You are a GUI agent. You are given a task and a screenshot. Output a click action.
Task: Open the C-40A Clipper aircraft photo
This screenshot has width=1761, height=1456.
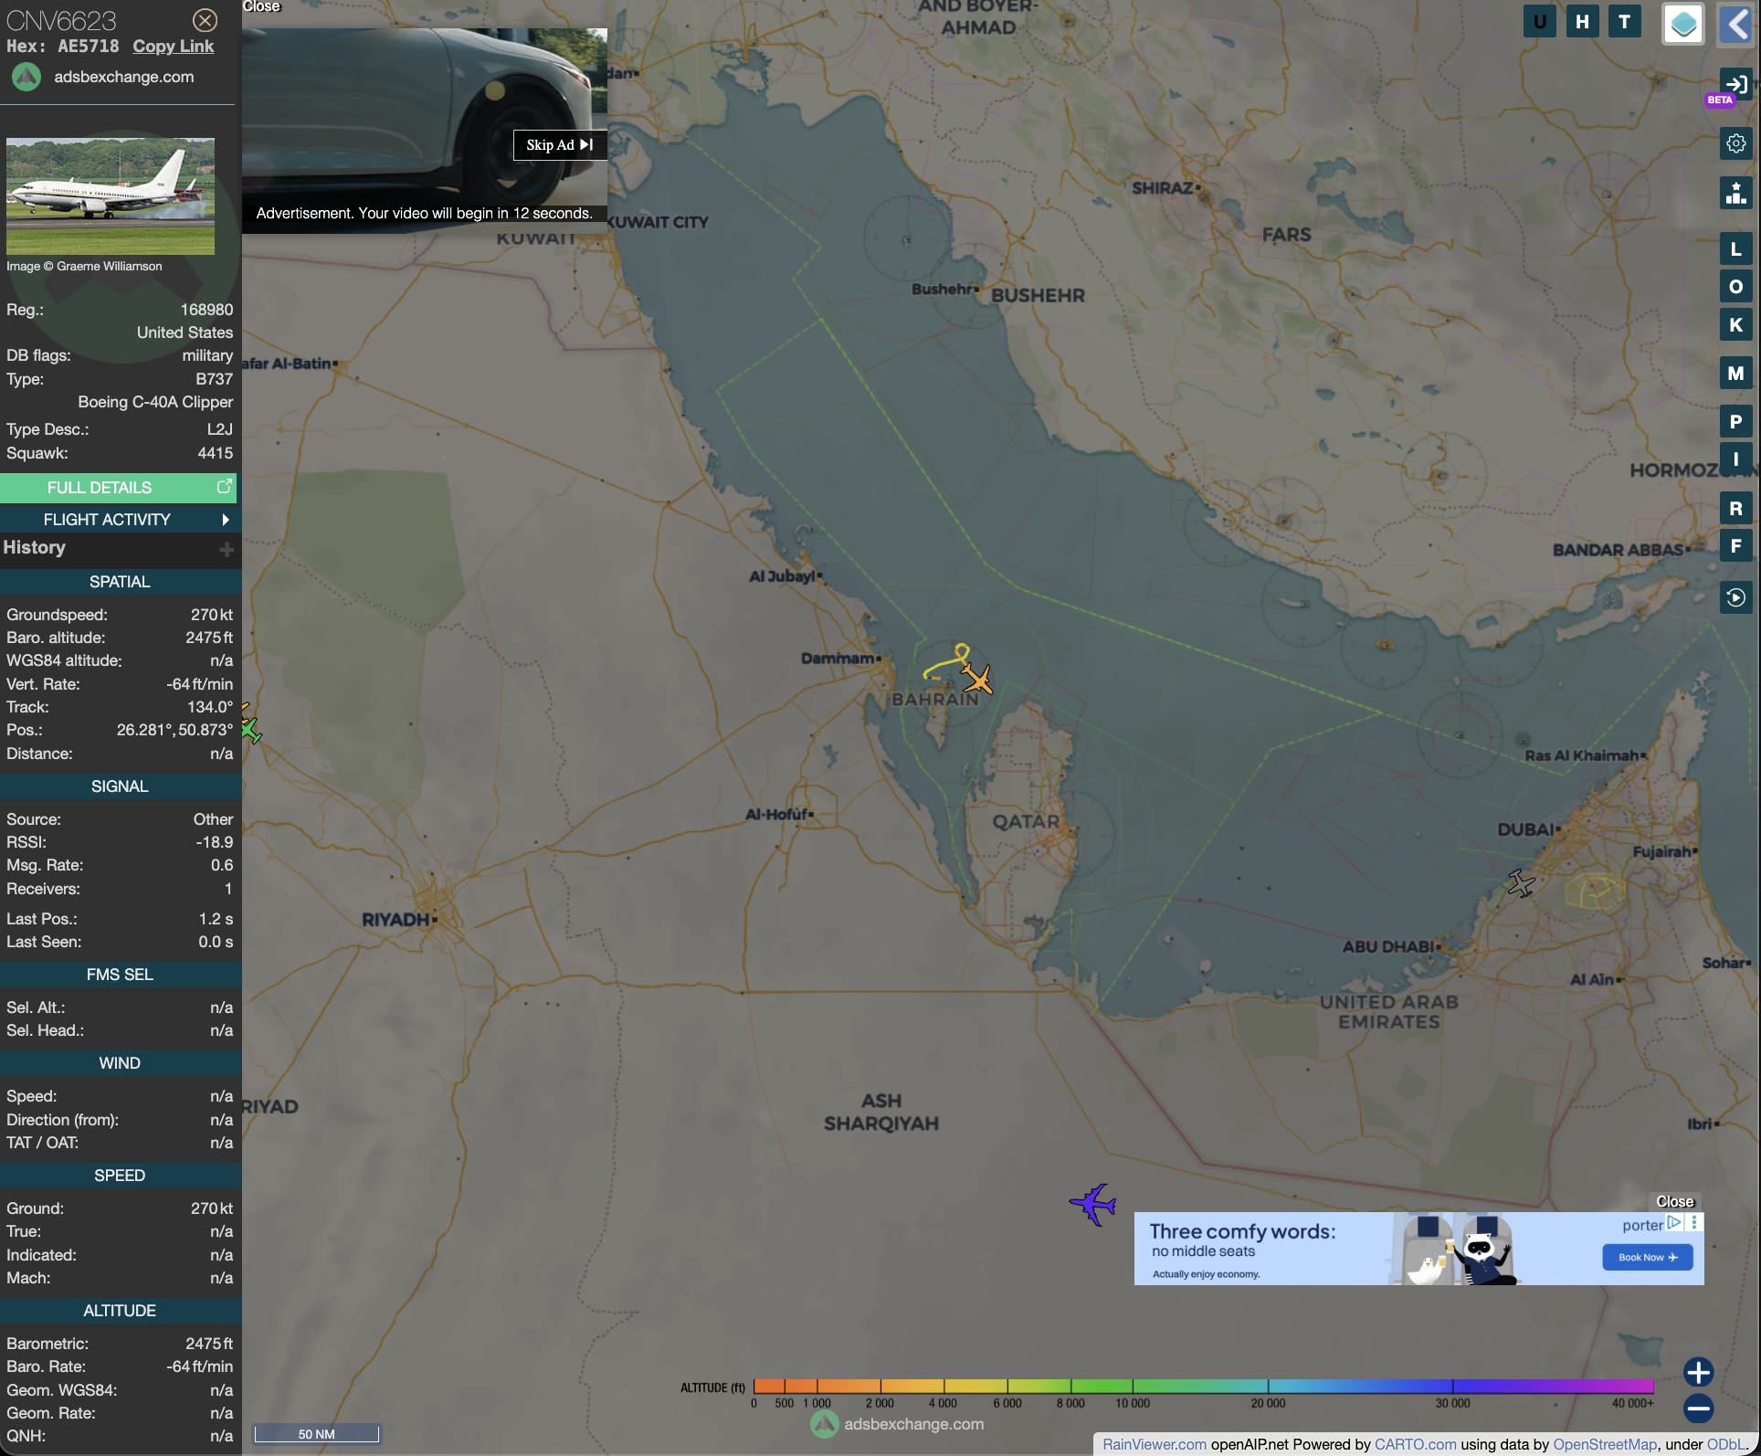click(x=111, y=196)
